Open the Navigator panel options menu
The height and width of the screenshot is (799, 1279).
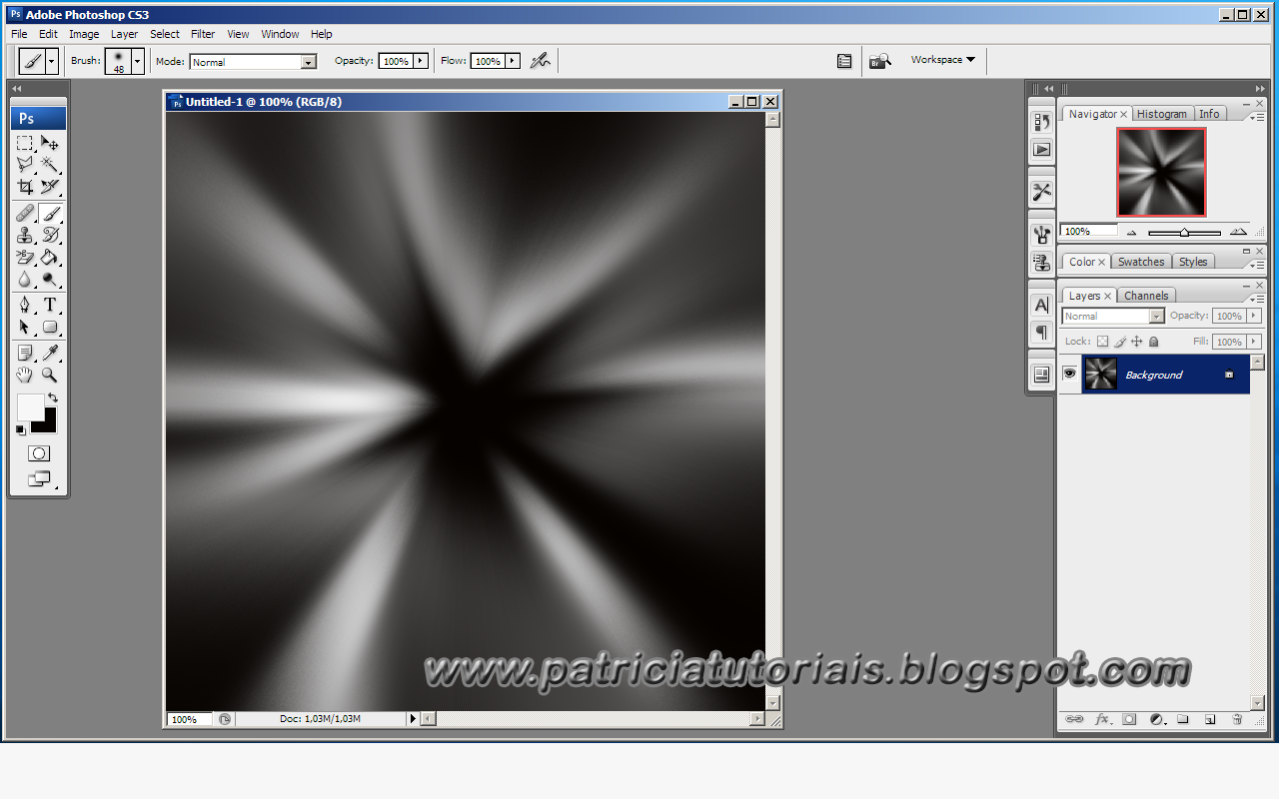click(1257, 116)
